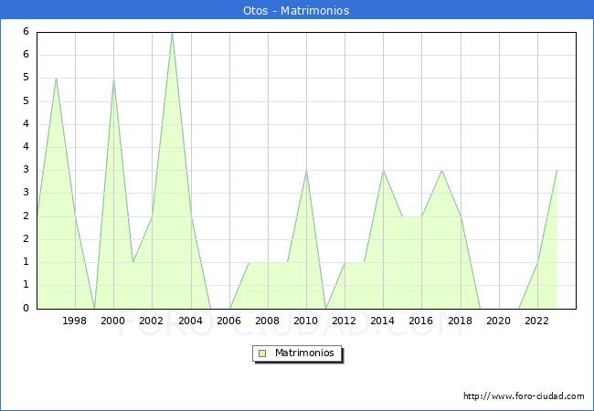The image size is (594, 411).
Task: Select the 2004 x-axis label
Action: pos(190,321)
